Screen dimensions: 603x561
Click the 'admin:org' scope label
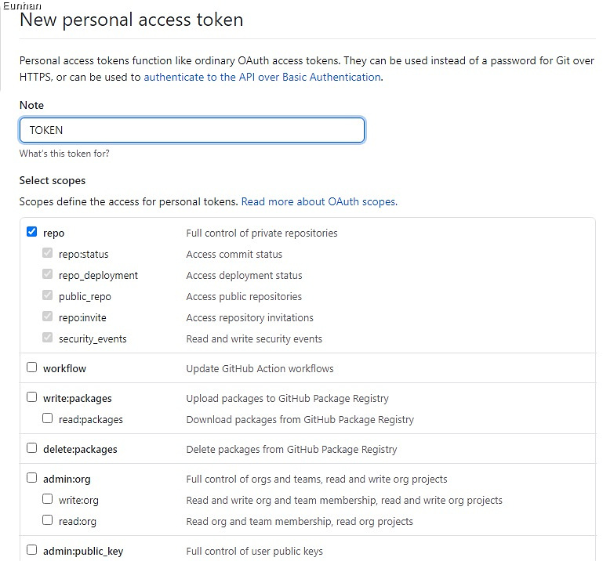click(x=67, y=480)
